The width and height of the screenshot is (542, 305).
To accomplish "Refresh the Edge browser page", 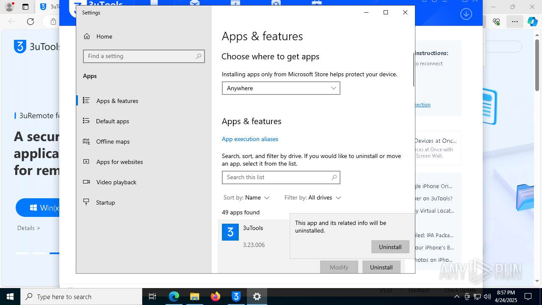I will [30, 21].
